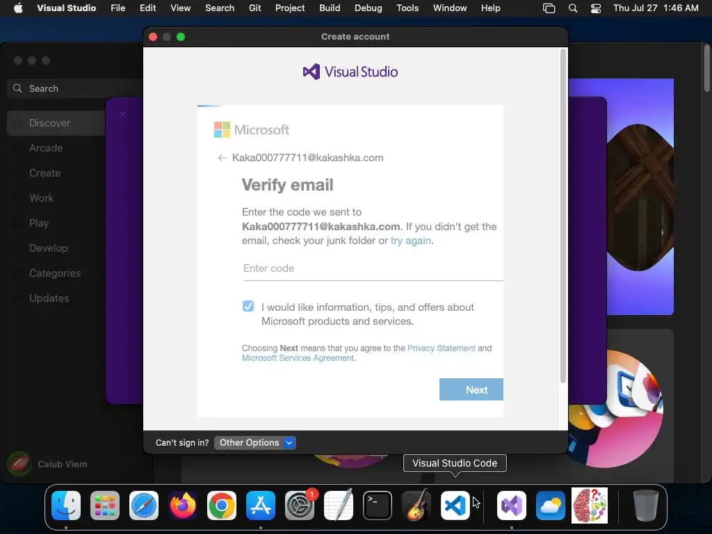
Task: Open Weather app from dock
Action: click(551, 505)
